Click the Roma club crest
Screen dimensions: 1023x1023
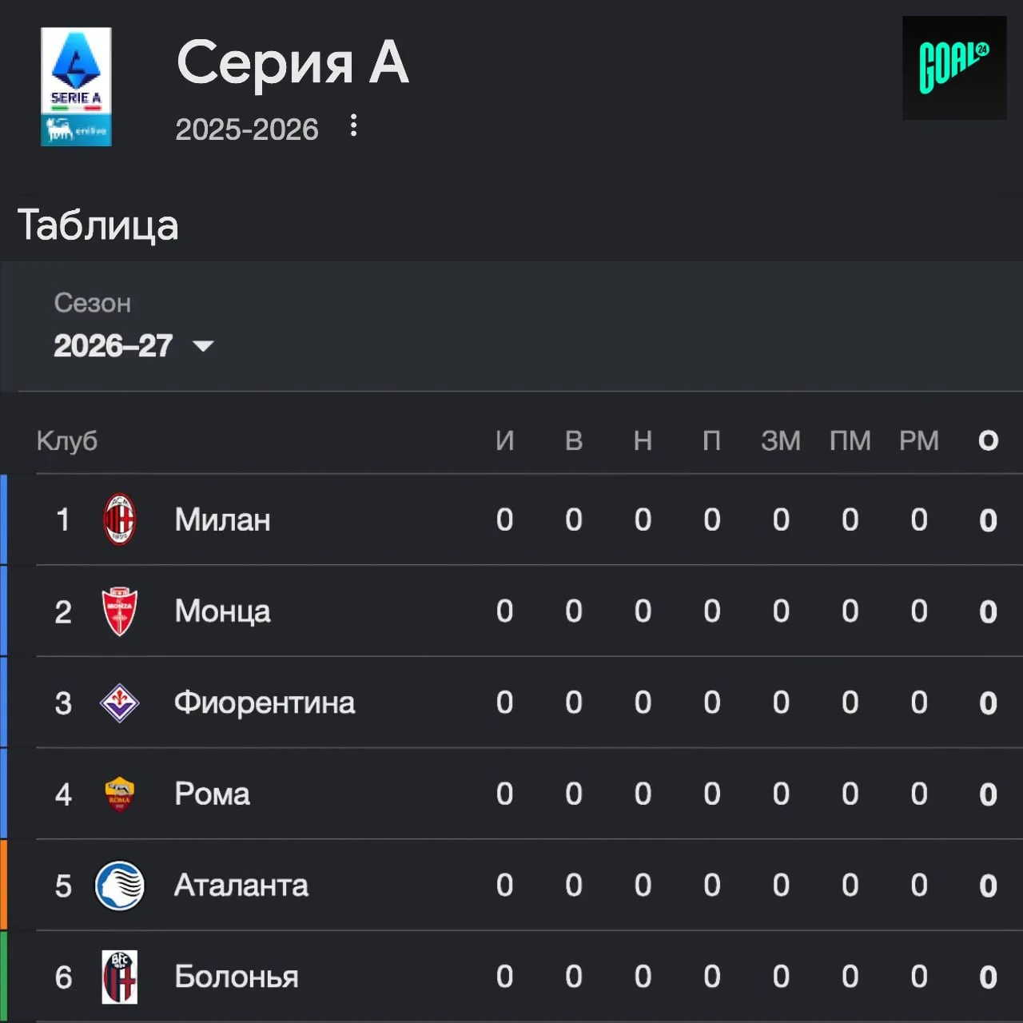pyautogui.click(x=120, y=794)
